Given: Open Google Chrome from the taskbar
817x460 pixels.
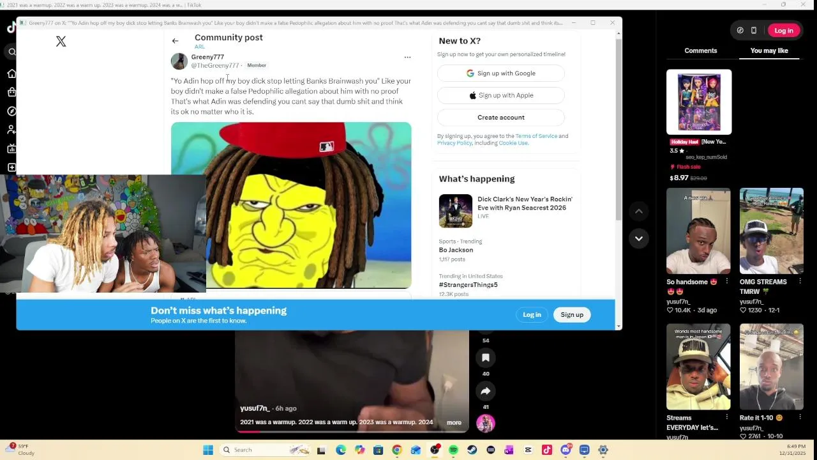Looking at the screenshot, I should click(x=397, y=450).
